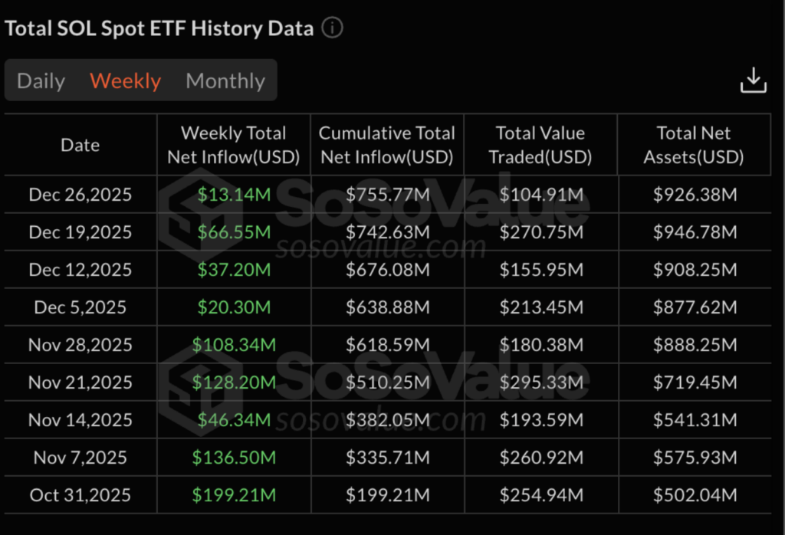Click the $199.21M green inflow figure

(233, 494)
